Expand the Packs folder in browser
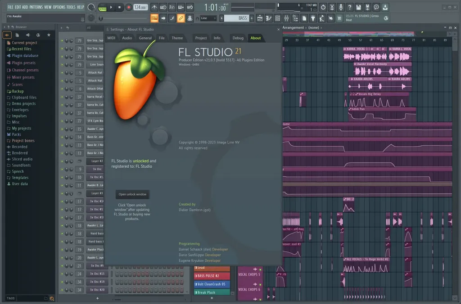461x304 pixels. coord(14,134)
